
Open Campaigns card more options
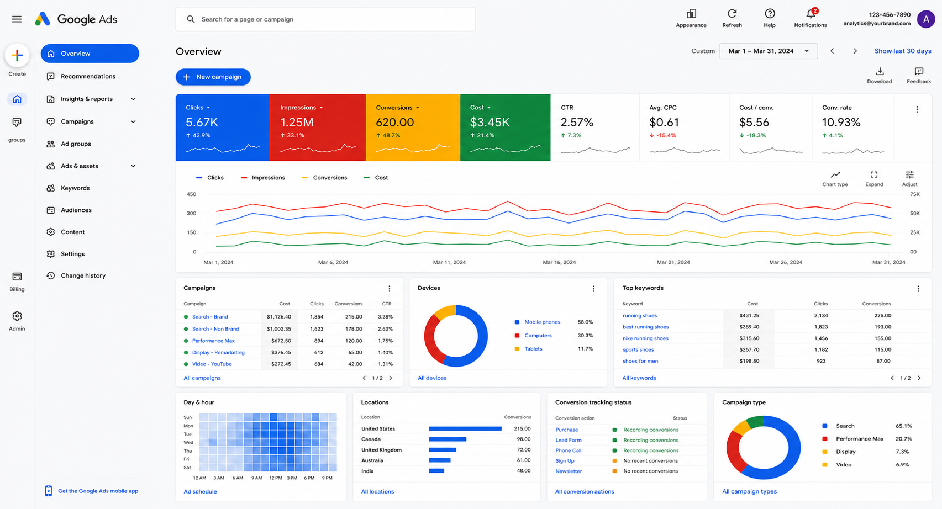(390, 289)
